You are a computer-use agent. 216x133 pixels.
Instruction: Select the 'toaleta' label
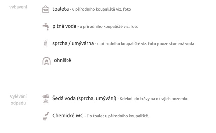click(x=60, y=9)
